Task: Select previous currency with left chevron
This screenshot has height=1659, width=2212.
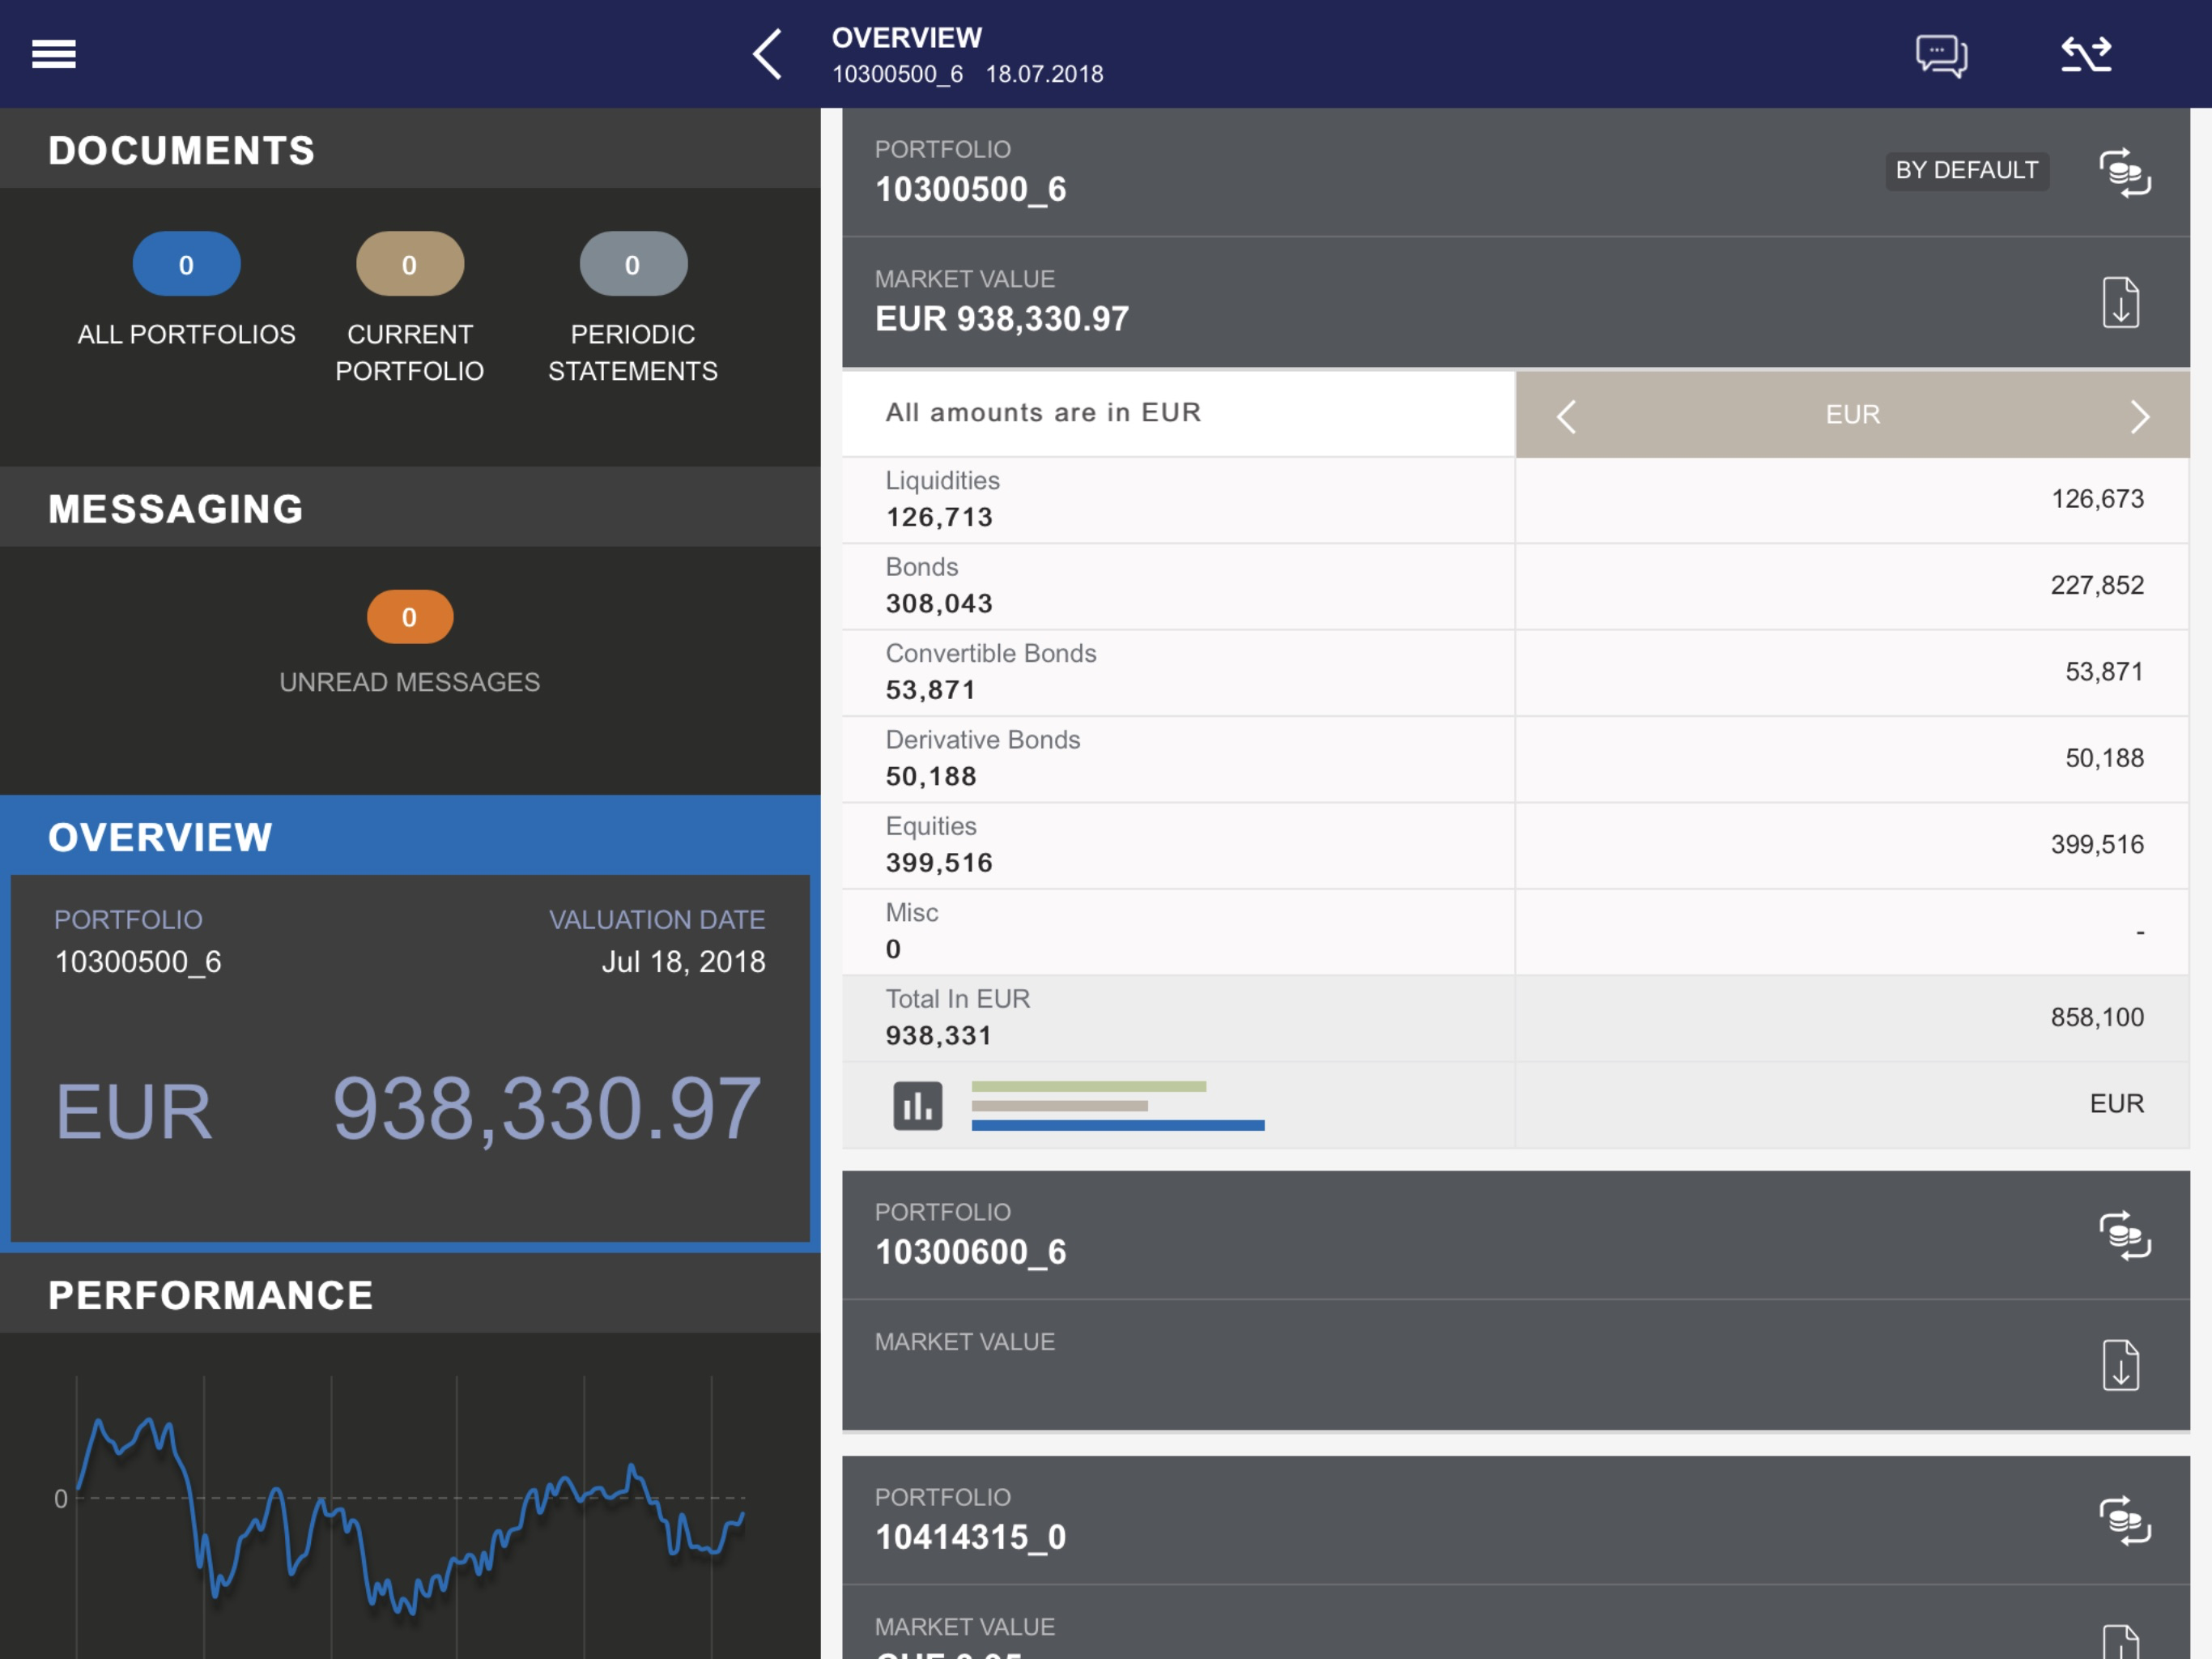Action: 1566,416
